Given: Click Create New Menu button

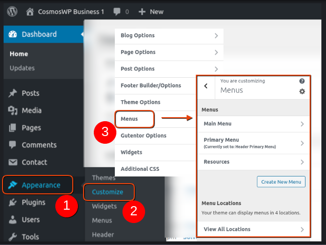Looking at the screenshot, I should (x=281, y=182).
